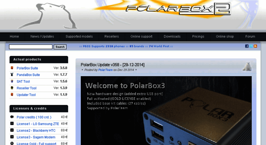The image size is (266, 145).
Task: Click the PolarBox Suite product icon
Action: pos(12,68)
